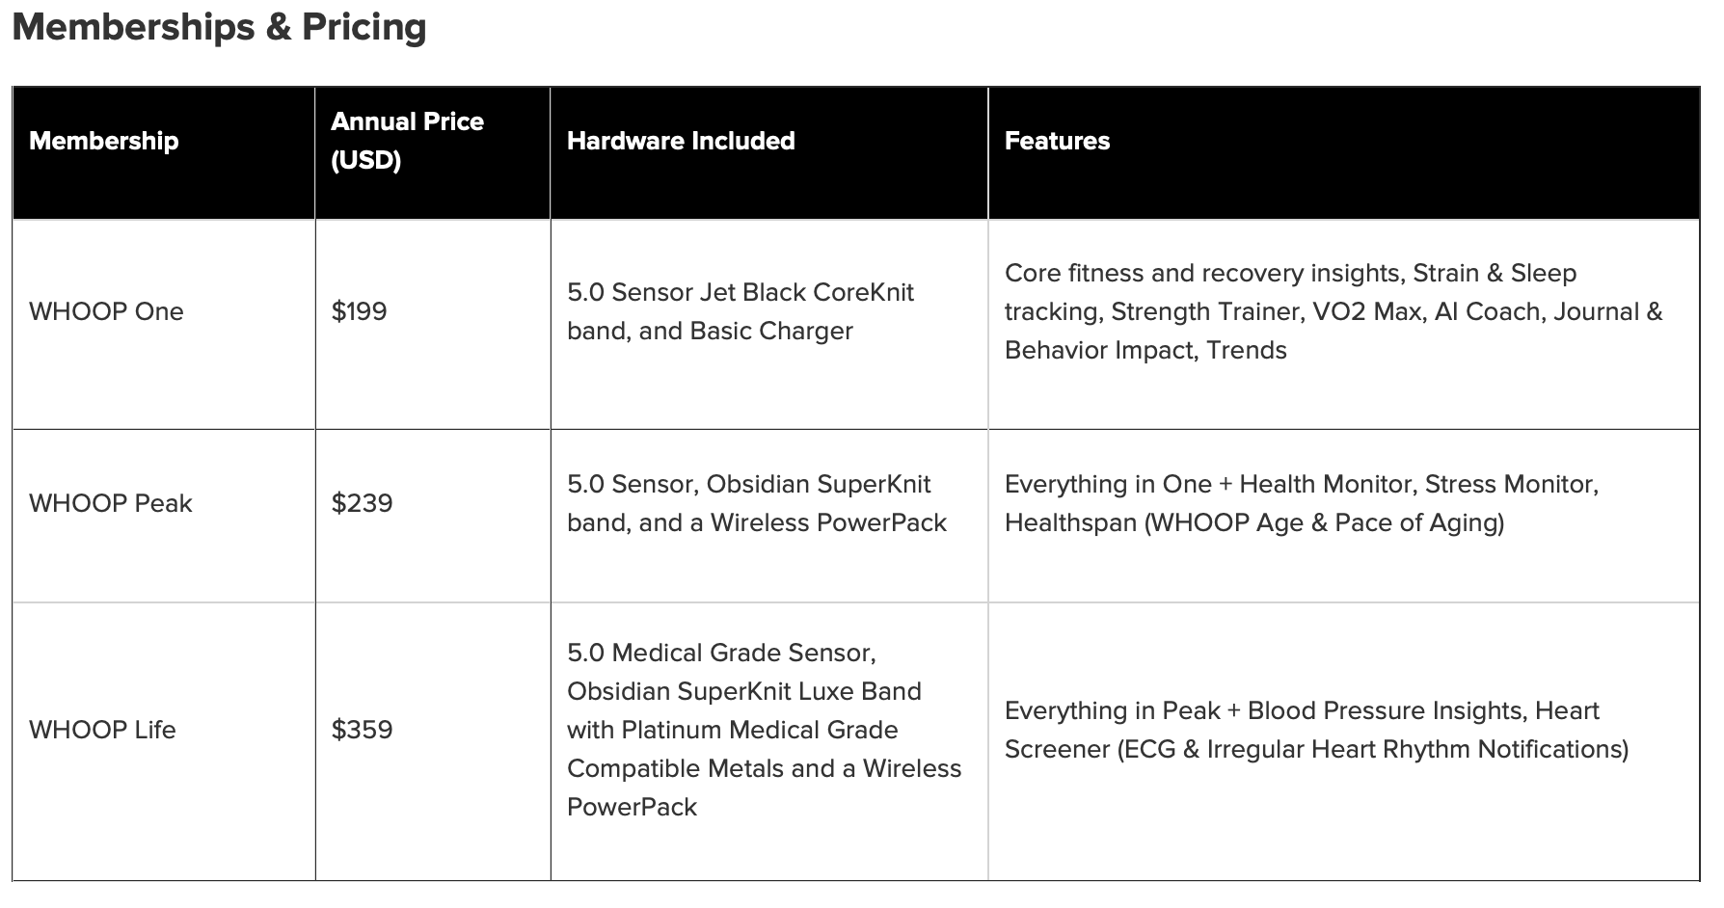The height and width of the screenshot is (908, 1724).
Task: Select the 5.0 Medical Grade Sensor text
Action: click(721, 653)
